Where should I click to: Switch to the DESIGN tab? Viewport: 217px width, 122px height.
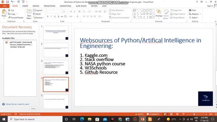point(36,6)
